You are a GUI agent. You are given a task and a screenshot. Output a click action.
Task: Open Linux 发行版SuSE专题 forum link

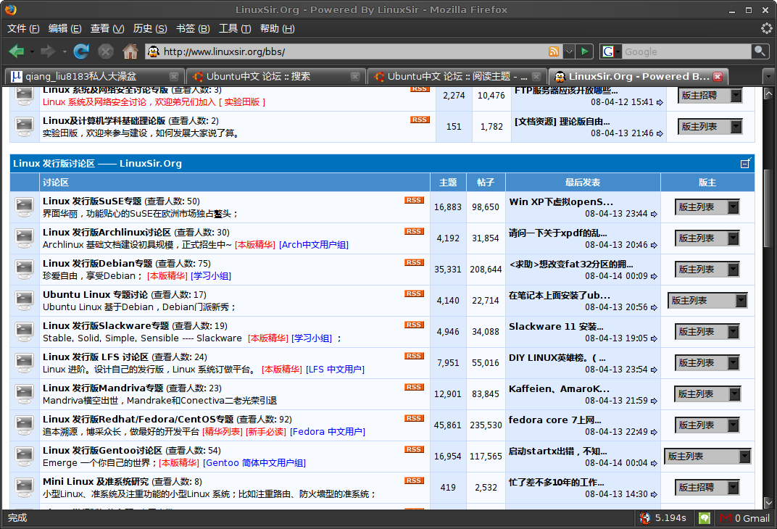pos(92,201)
